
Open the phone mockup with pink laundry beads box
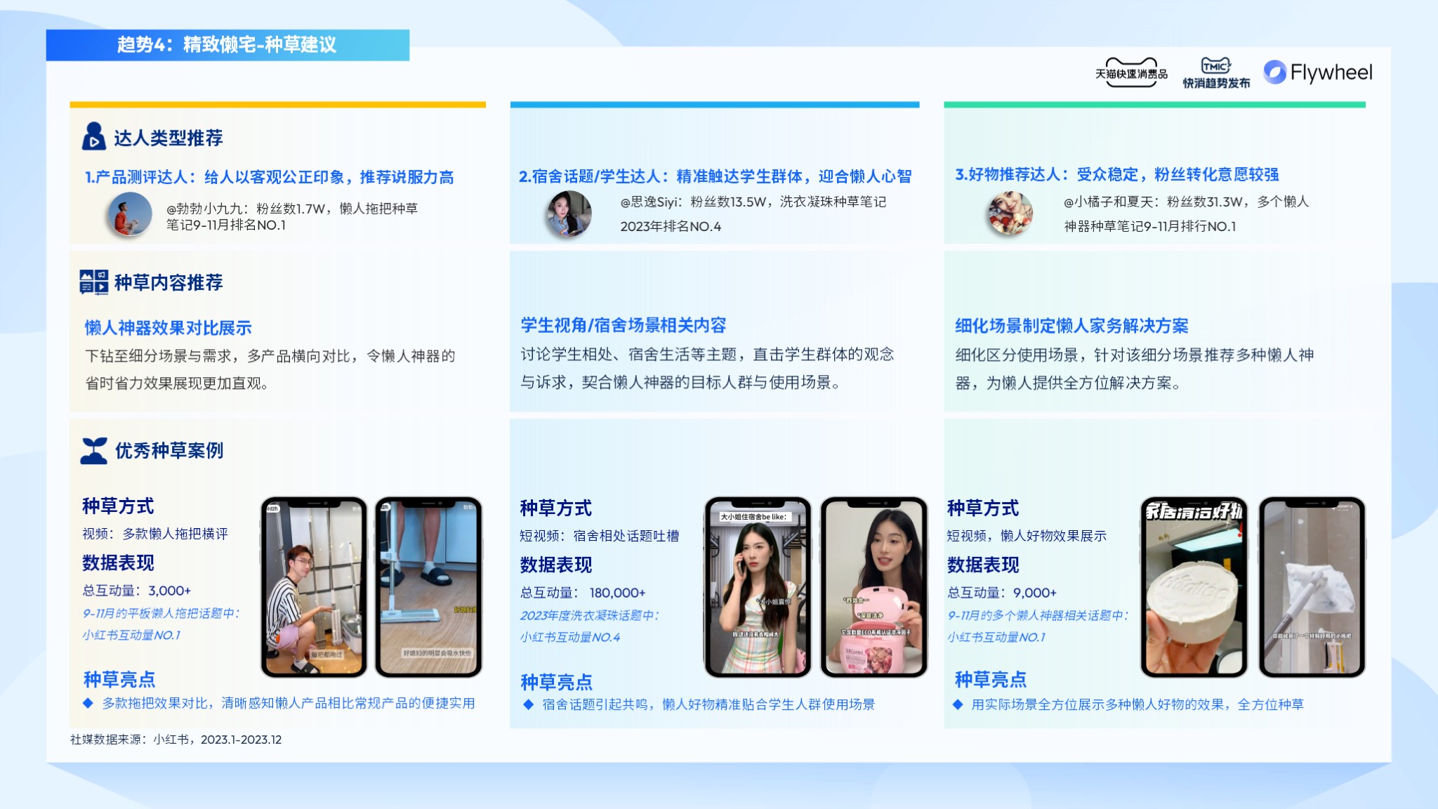click(874, 587)
